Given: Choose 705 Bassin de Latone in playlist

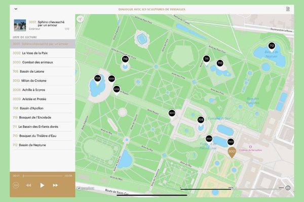Looking at the screenshot, I should pyautogui.click(x=43, y=72).
